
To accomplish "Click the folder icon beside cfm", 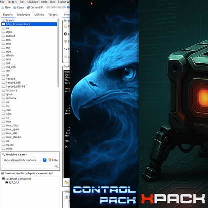I will click(x=3, y=71).
